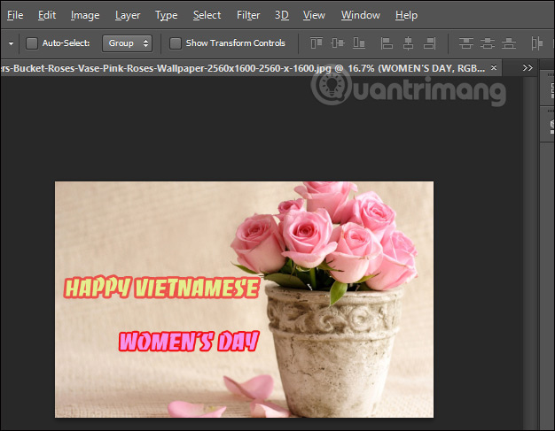Expand hidden document tabs with double chevron
555x431 pixels.
click(528, 67)
